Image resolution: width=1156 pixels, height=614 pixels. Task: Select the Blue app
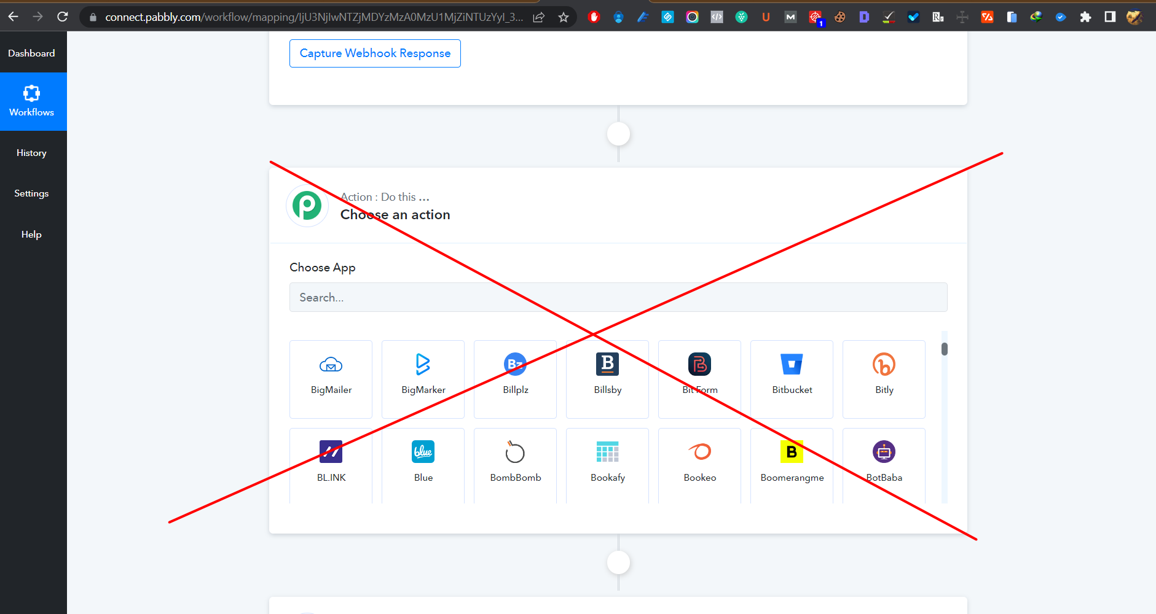point(423,465)
